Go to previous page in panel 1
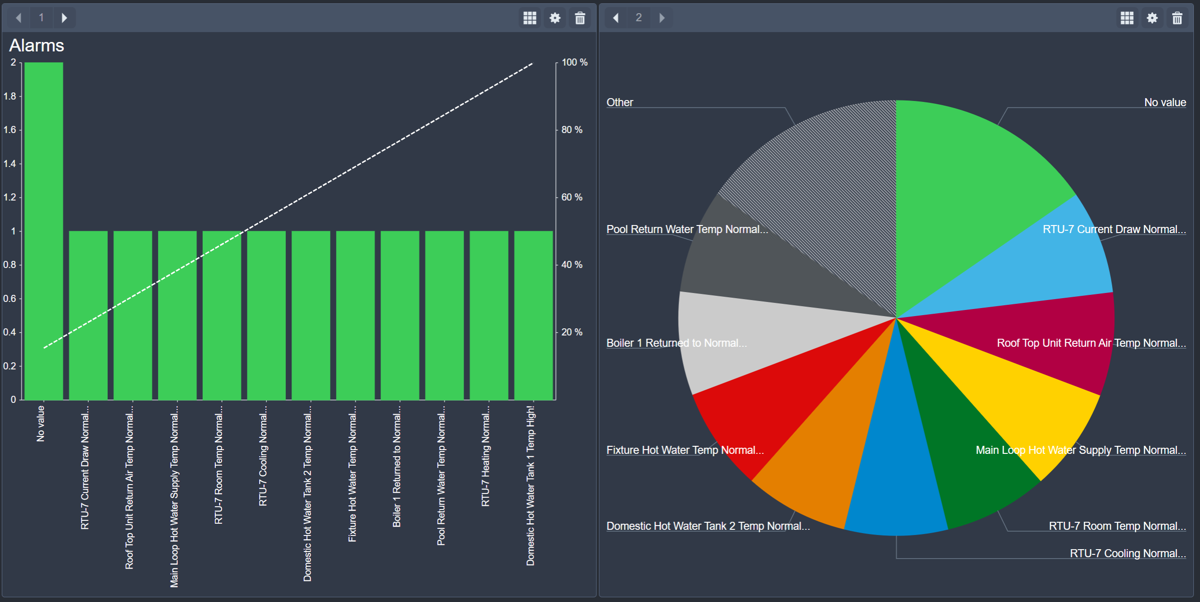1200x602 pixels. [19, 18]
